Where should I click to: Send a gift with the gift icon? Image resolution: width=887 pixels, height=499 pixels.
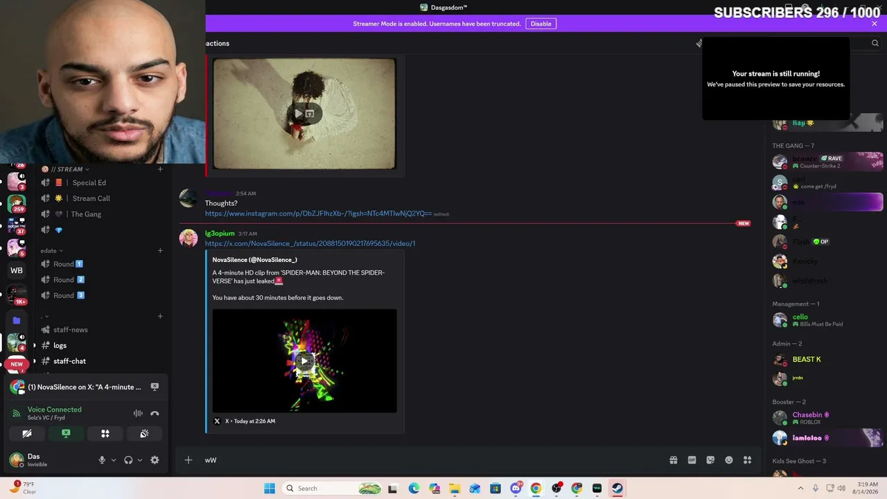point(673,460)
